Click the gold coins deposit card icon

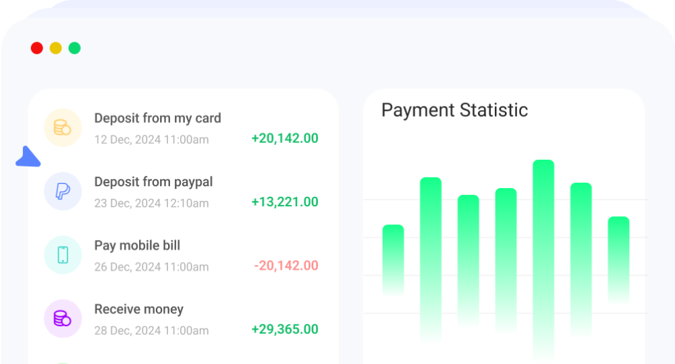pos(63,127)
